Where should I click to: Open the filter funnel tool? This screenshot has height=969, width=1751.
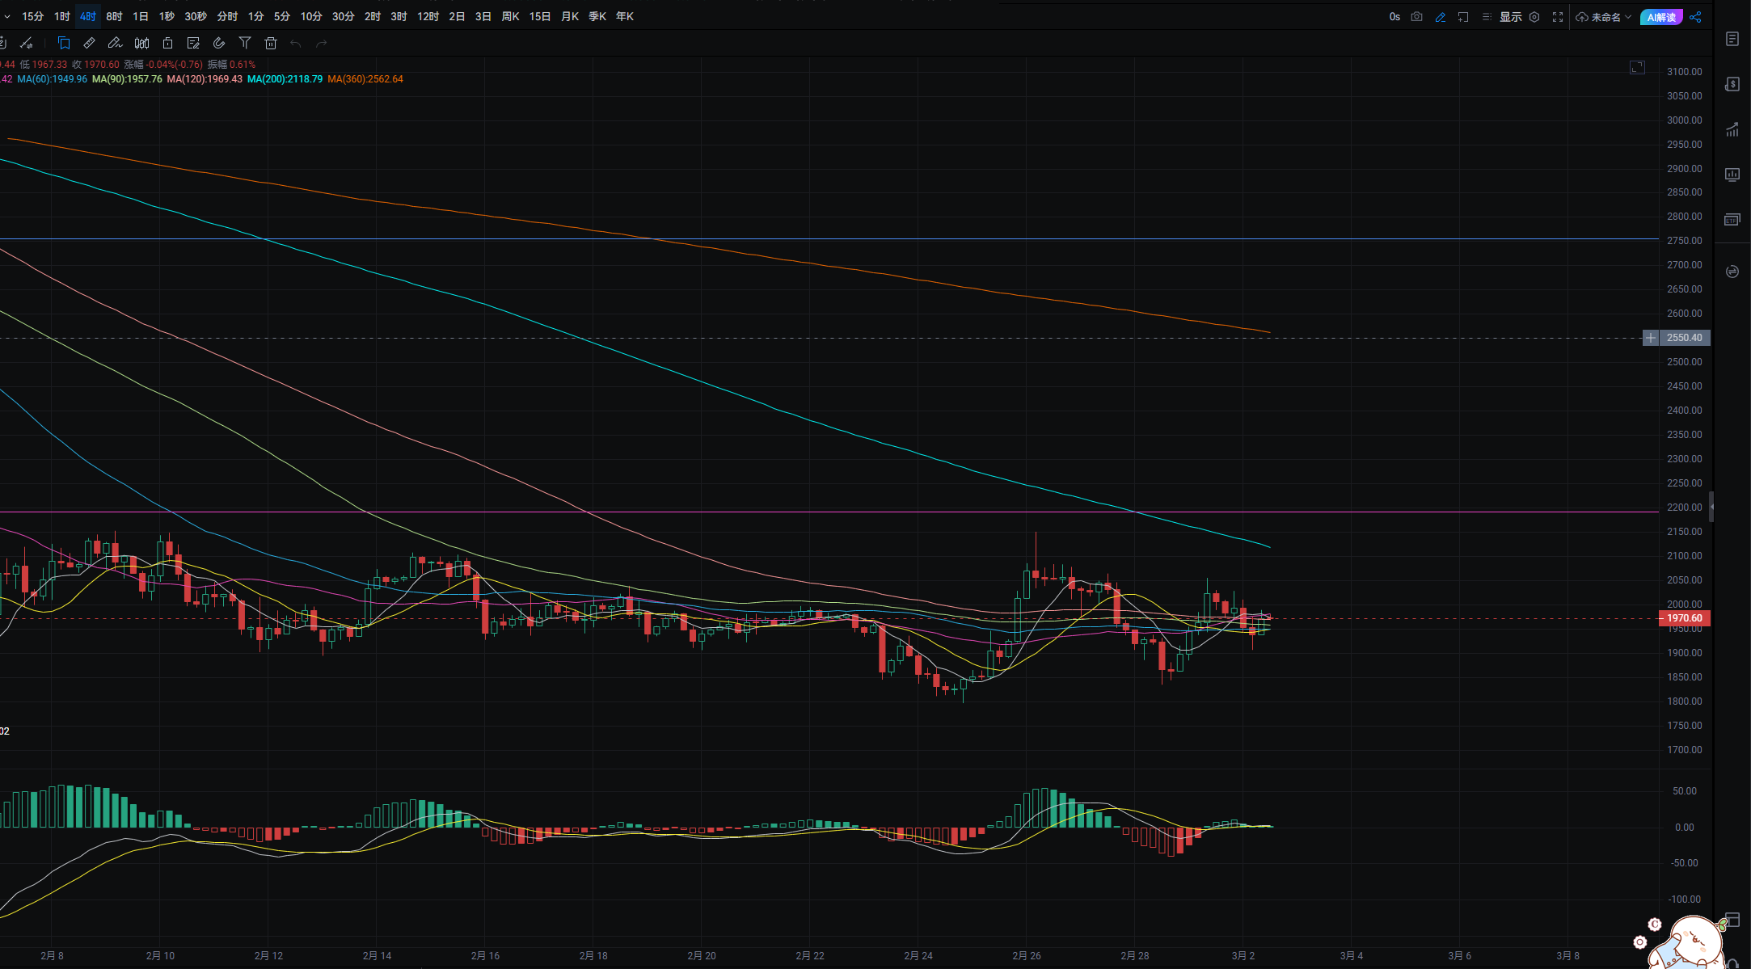[245, 43]
